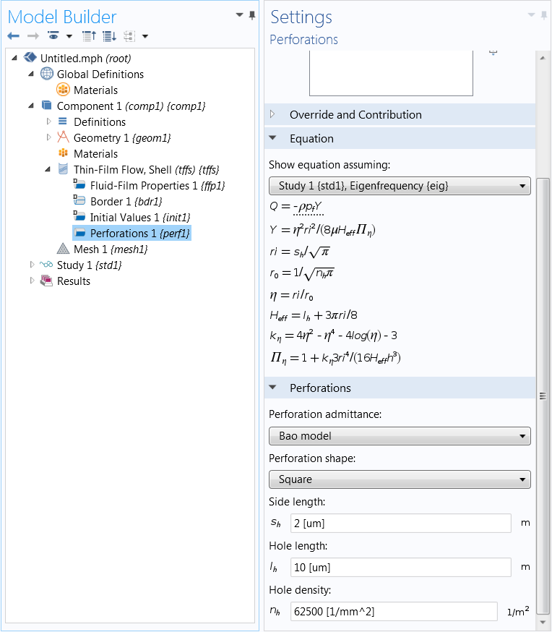Viewport: 552px width, 632px height.
Task: Open the Perforation shape dropdown
Action: [400, 479]
